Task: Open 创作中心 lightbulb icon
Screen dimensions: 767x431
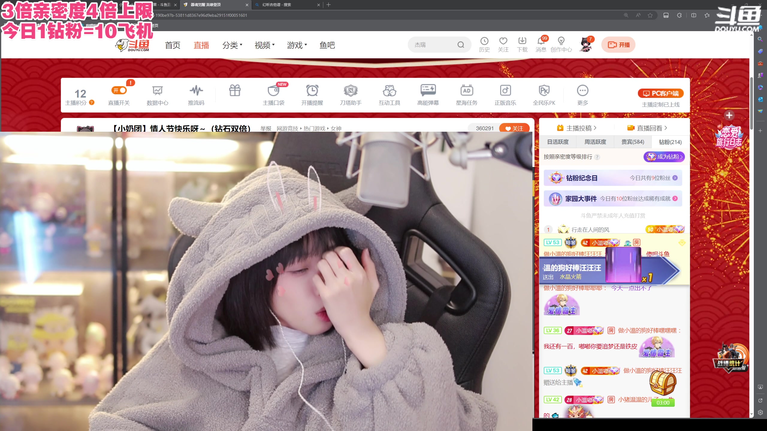Action: pos(561,44)
